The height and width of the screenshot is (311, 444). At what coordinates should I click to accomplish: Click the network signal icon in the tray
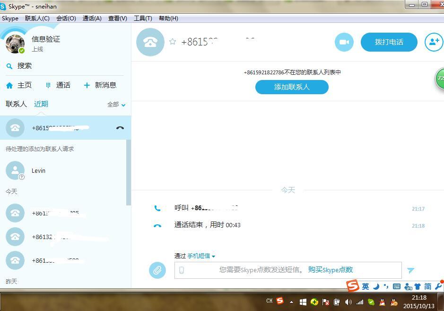(x=360, y=302)
